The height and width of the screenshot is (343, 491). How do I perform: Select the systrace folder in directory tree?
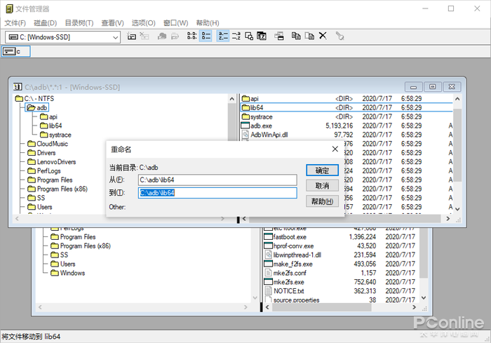point(60,135)
